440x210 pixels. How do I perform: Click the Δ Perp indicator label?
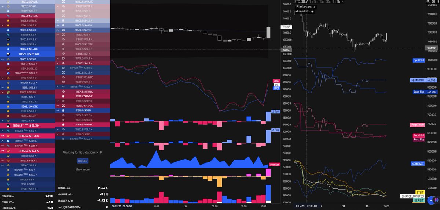pos(275,130)
